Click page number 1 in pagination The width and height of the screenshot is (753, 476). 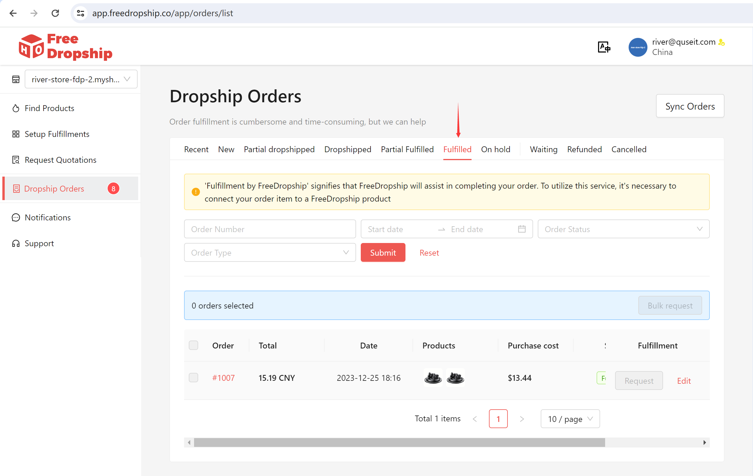(x=498, y=419)
